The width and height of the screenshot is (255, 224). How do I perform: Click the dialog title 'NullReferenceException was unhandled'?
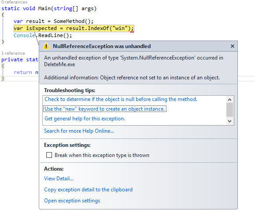102,46
